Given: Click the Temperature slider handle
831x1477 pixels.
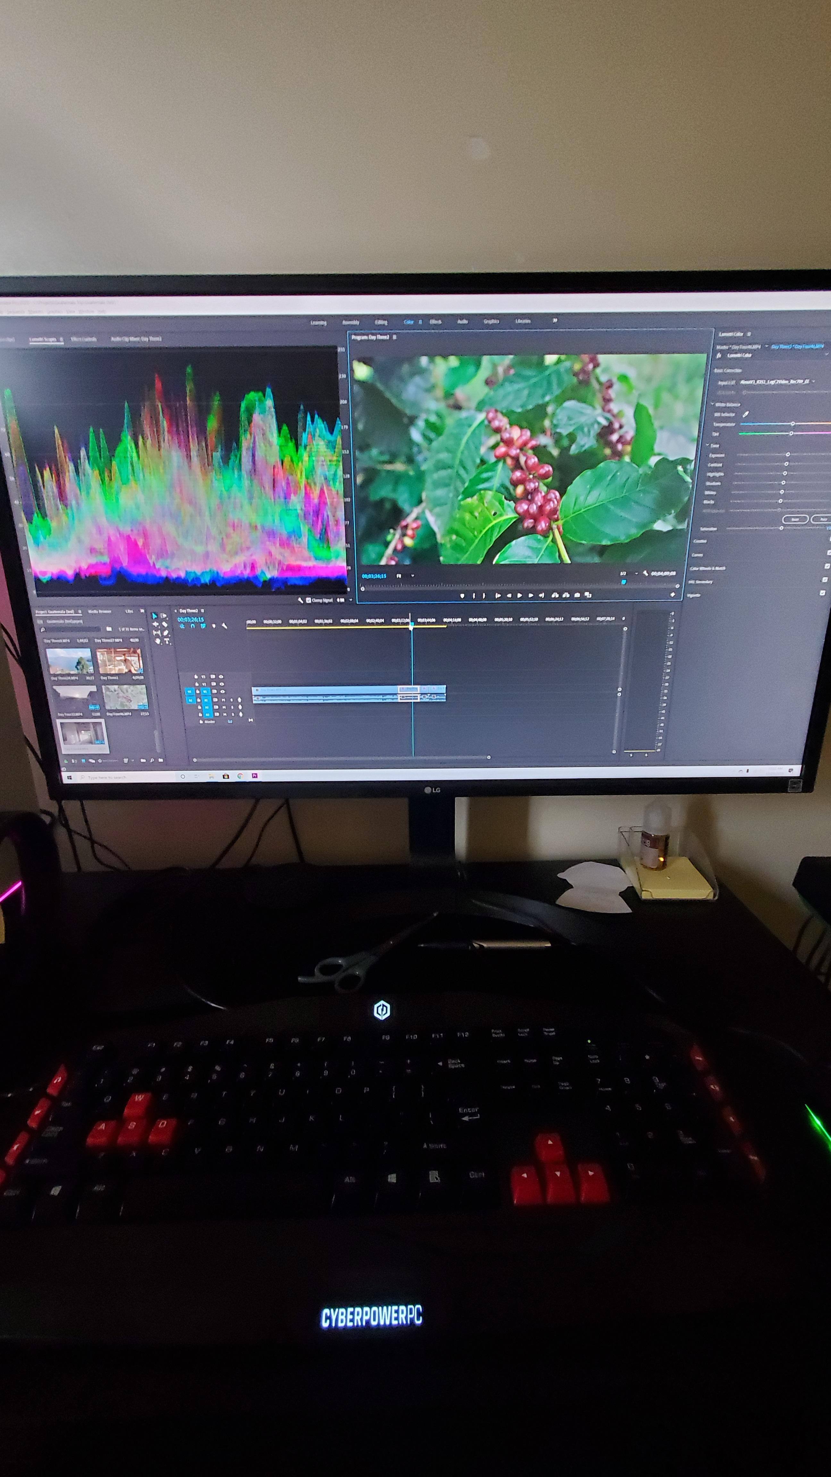Looking at the screenshot, I should click(793, 424).
